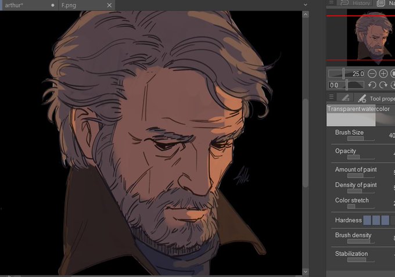Click the Zoom out minus icon

[372, 74]
